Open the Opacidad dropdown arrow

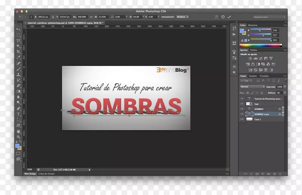point(285,87)
